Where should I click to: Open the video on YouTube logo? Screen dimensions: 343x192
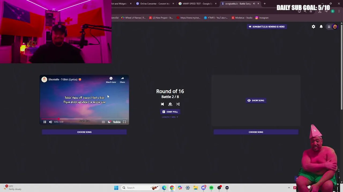click(x=117, y=122)
